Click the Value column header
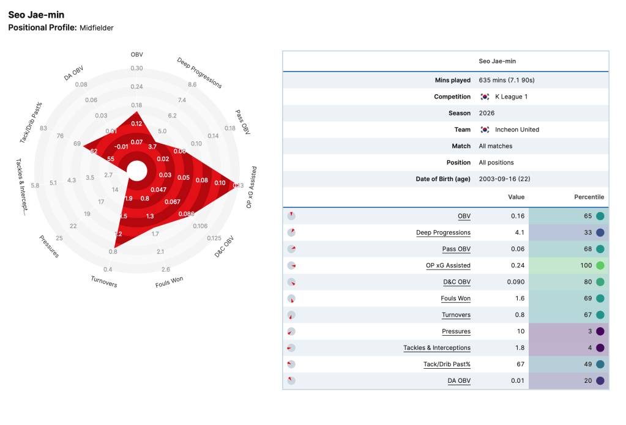This screenshot has width=626, height=425. pos(516,197)
